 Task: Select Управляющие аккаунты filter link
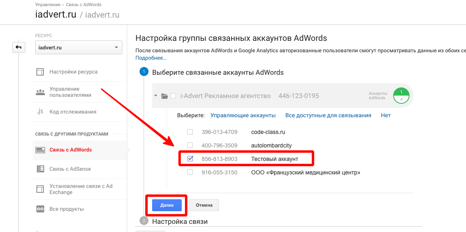coord(243,116)
